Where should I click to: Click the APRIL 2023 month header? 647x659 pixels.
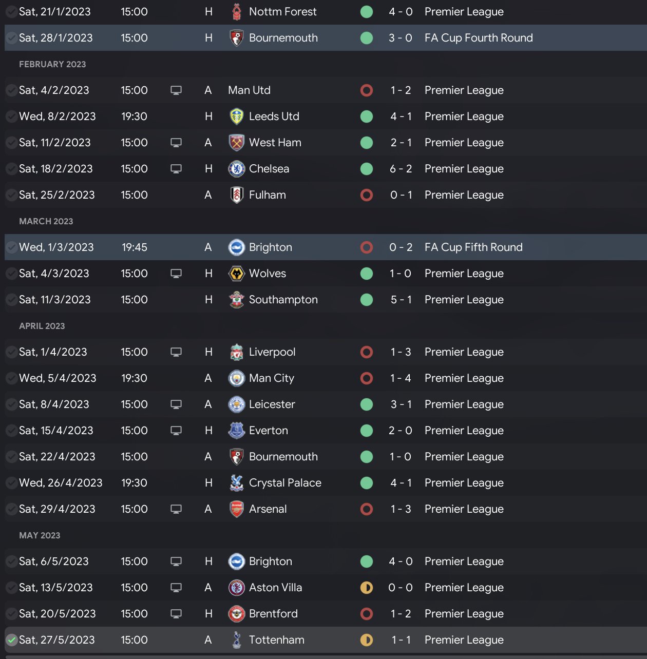point(42,326)
